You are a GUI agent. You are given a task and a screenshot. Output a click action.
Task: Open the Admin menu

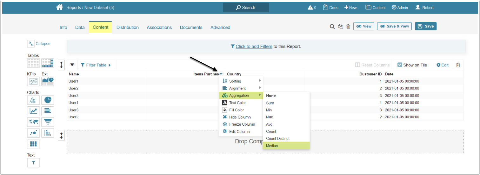click(400, 8)
